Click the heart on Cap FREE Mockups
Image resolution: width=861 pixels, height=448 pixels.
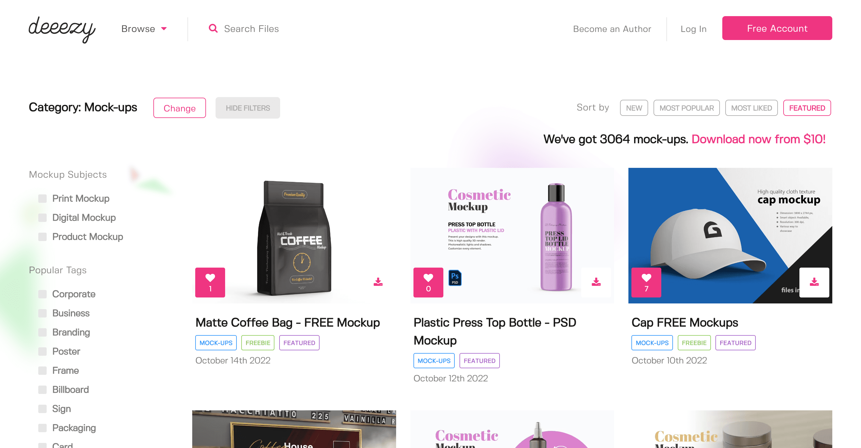point(646,282)
